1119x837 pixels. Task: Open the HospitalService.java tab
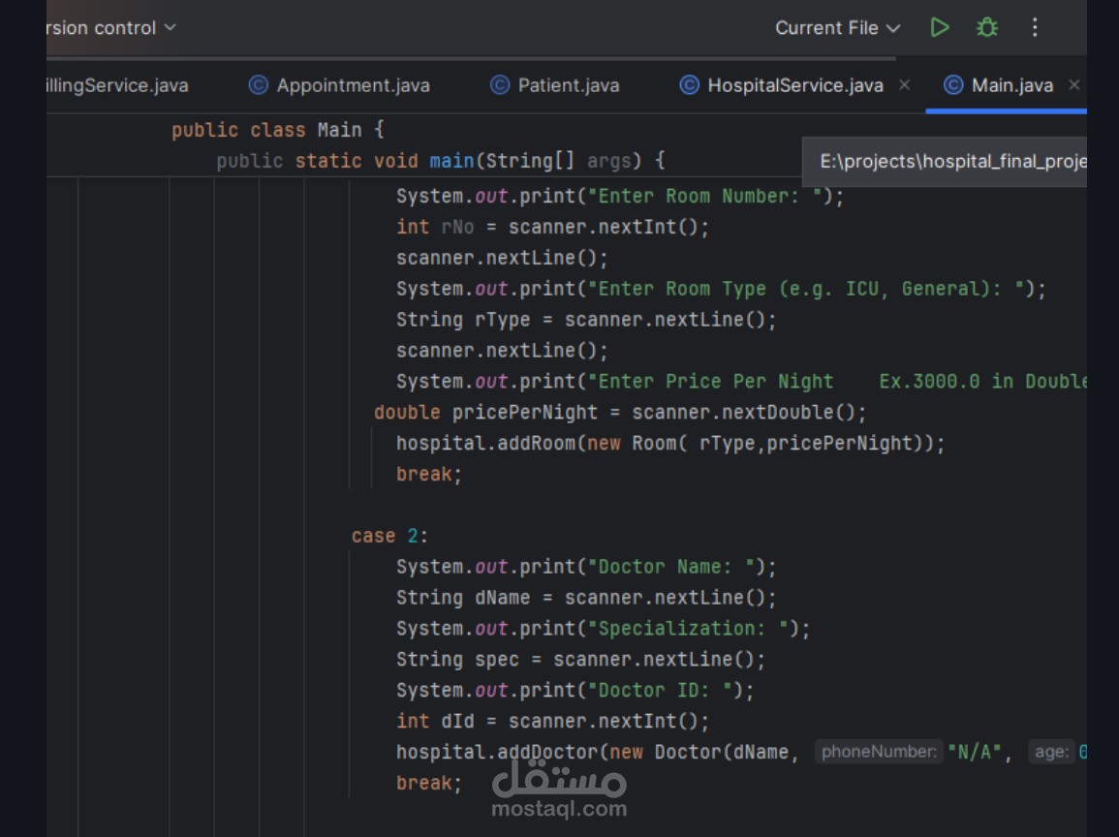click(795, 85)
